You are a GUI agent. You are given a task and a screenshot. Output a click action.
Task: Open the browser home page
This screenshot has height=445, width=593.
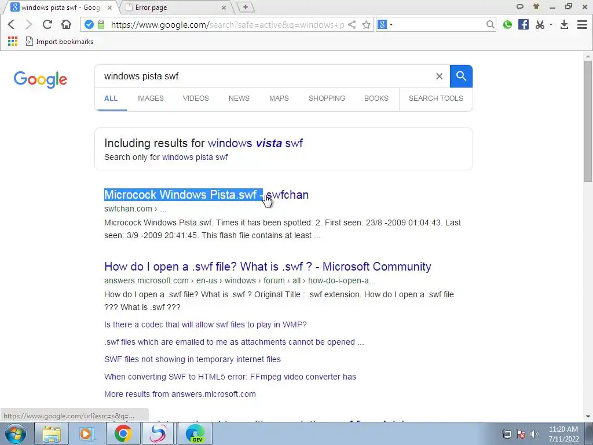tap(66, 24)
